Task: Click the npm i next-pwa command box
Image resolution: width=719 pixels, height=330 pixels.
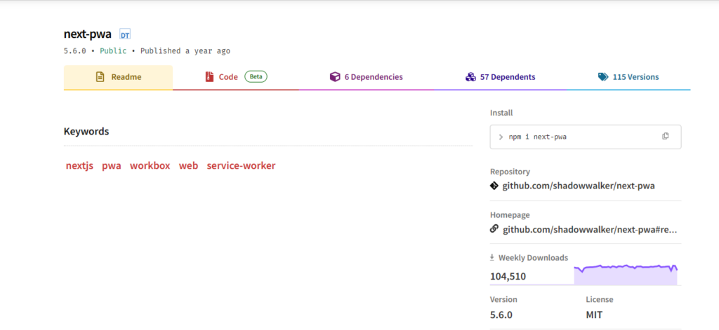Action: point(586,137)
